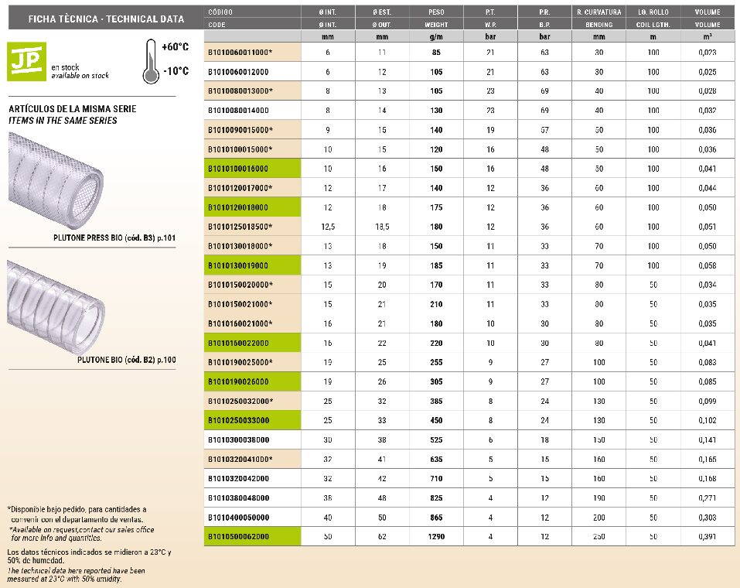This screenshot has height=588, width=740.
Task: Click the +60°C maximum temperature label
Action: point(176,47)
